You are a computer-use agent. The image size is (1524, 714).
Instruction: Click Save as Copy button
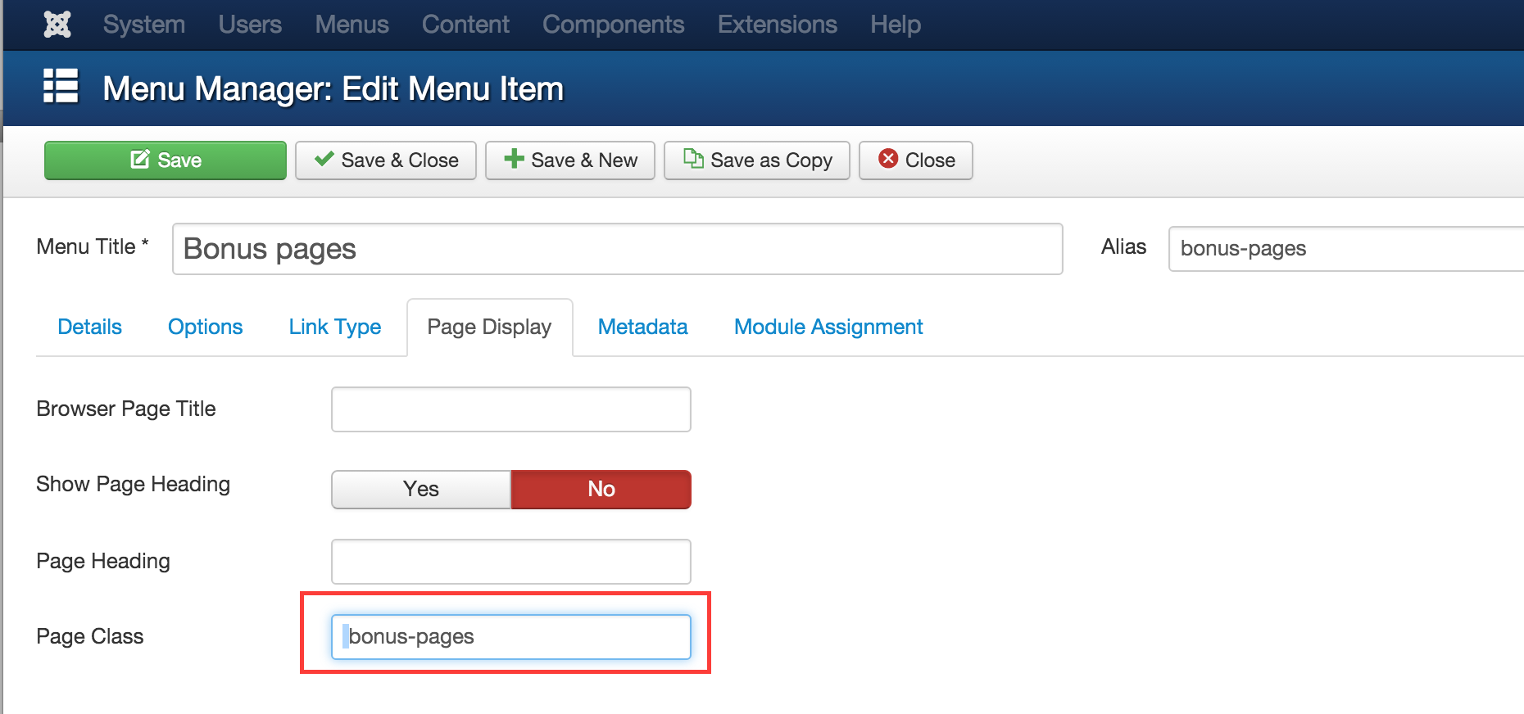click(757, 160)
